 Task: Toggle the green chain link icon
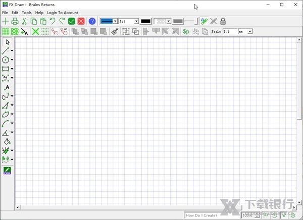point(204,21)
